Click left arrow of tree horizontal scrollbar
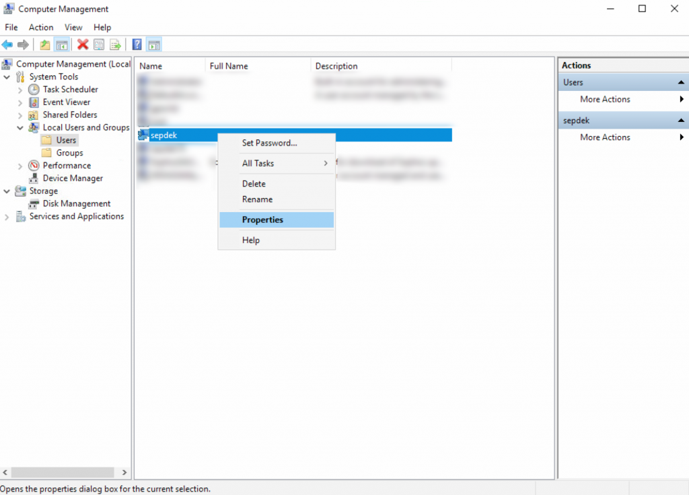 5,472
